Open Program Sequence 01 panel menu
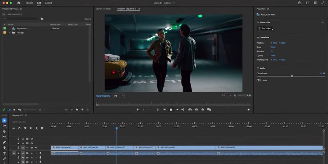 point(139,9)
